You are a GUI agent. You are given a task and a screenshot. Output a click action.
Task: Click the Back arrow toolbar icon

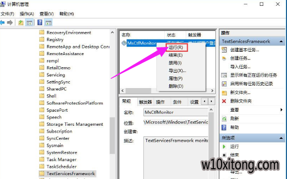click(2, 23)
